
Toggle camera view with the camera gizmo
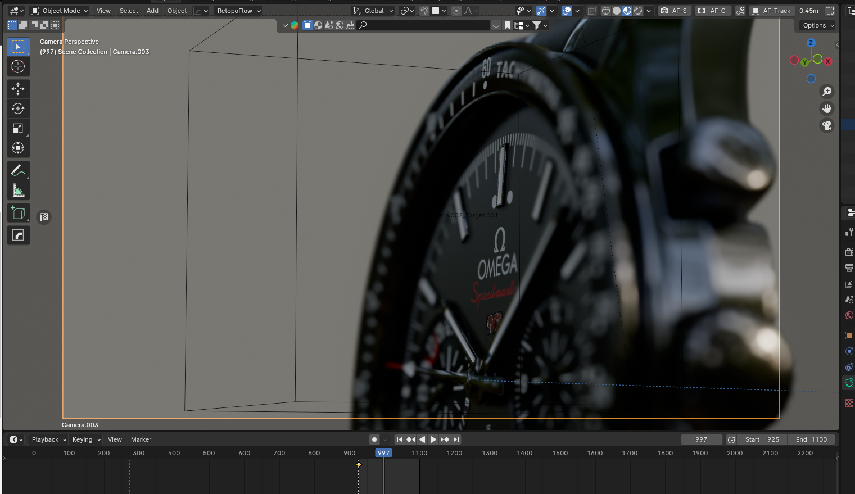(x=827, y=125)
